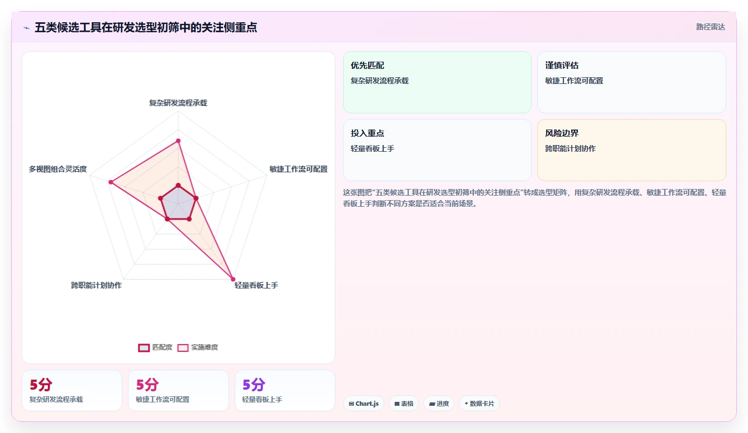
Task: Click the icon in the 进度 tag
Action: 432,404
